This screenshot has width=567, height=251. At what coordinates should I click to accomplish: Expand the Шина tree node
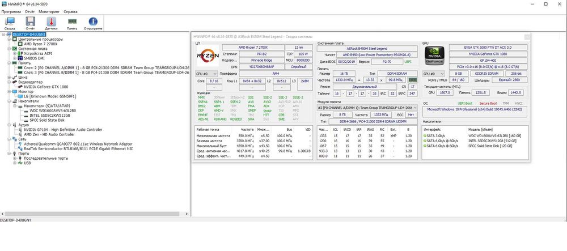(x=10, y=77)
